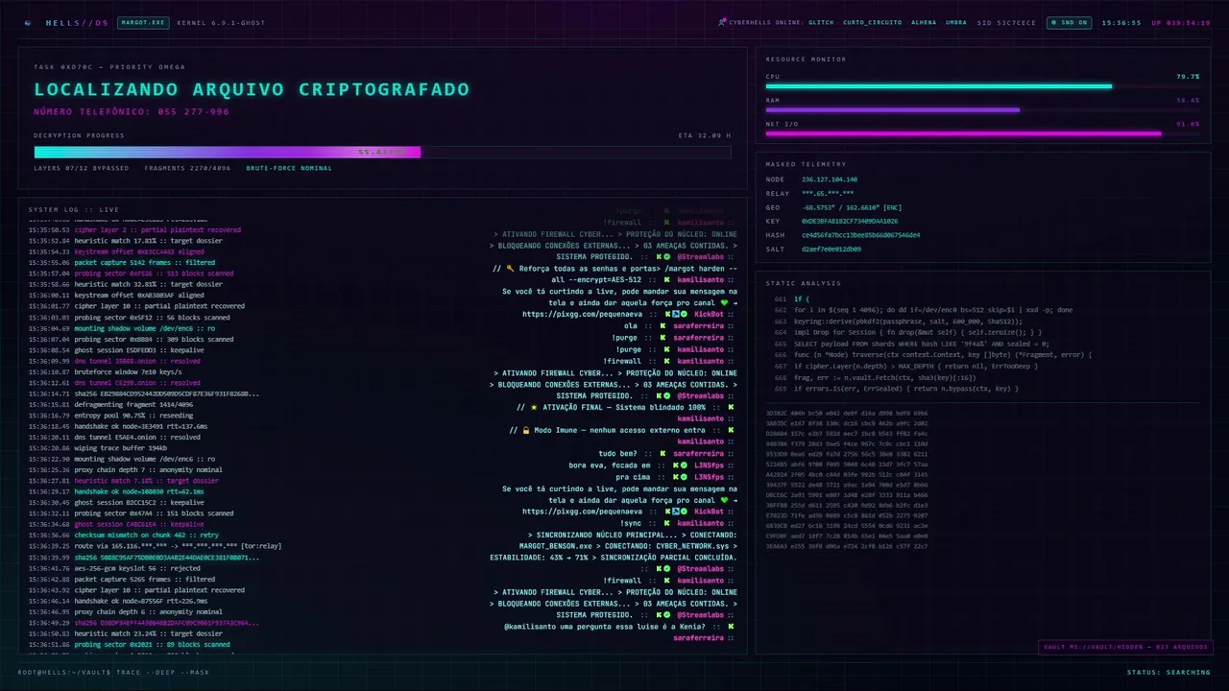Click the decryption progress bar
Viewport: 1229px width, 691px height.
point(382,152)
